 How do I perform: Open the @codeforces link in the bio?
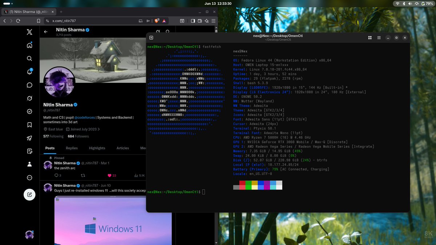(x=84, y=118)
